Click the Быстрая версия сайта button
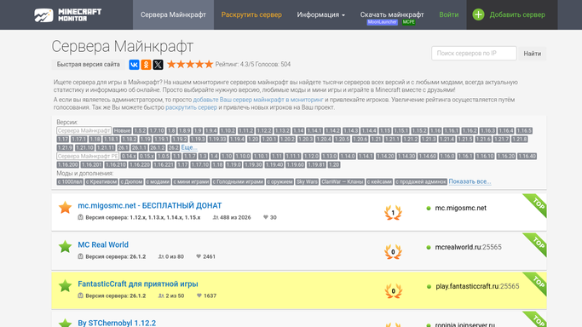Screen dimensions: 582x327 (89, 65)
